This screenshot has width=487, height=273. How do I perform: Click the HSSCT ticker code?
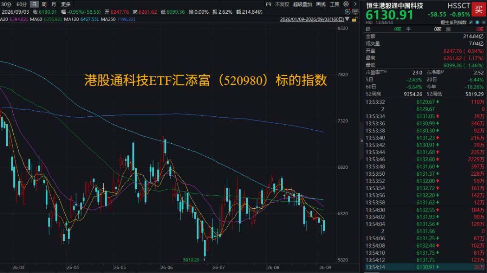pos(459,6)
